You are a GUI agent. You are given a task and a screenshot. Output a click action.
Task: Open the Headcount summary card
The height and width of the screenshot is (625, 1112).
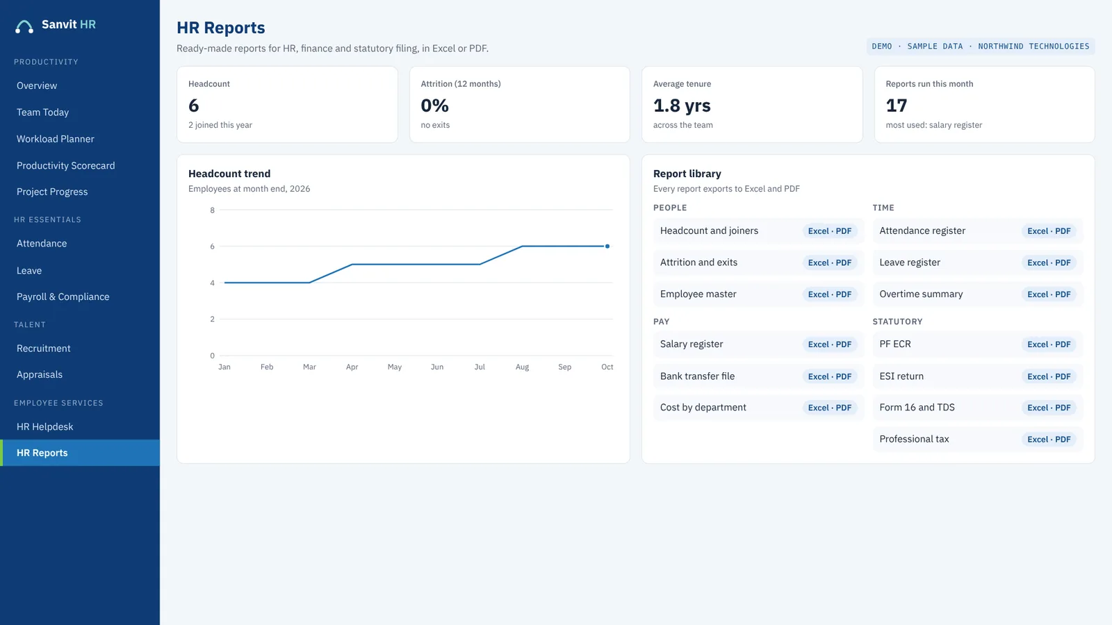click(287, 105)
